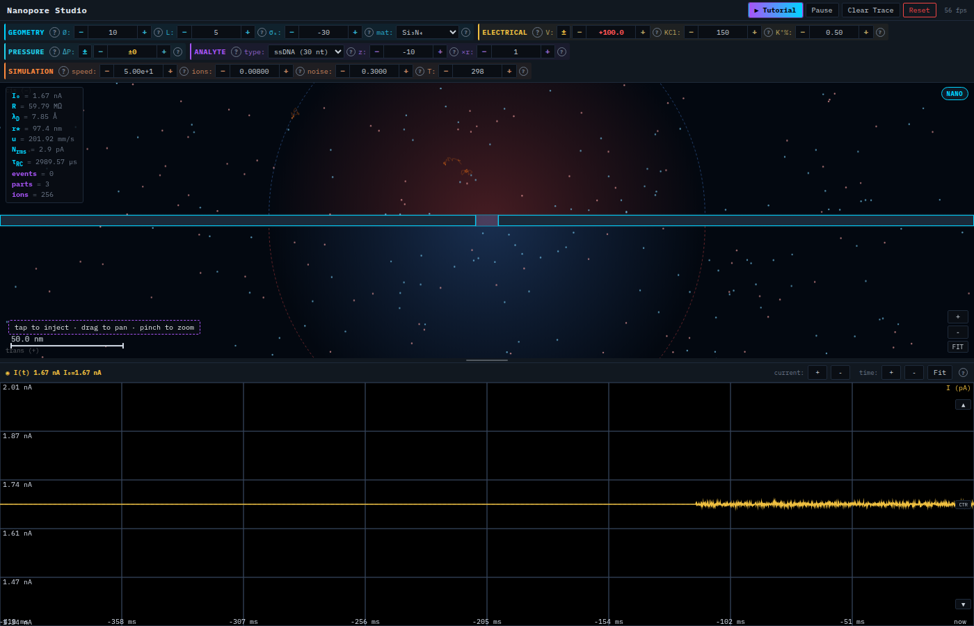Decrease current scale with - button
Viewport: 974px width, 626px height.
(x=840, y=373)
